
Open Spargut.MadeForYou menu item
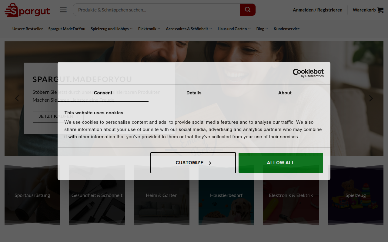[67, 29]
